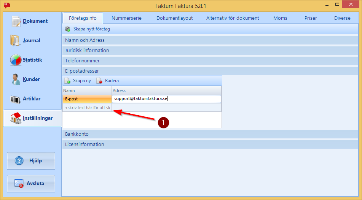362x200 pixels.
Task: Select the E-post name cell
Action: (x=87, y=99)
